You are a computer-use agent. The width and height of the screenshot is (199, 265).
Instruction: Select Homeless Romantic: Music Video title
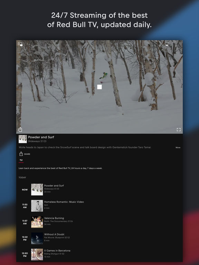coord(64,202)
